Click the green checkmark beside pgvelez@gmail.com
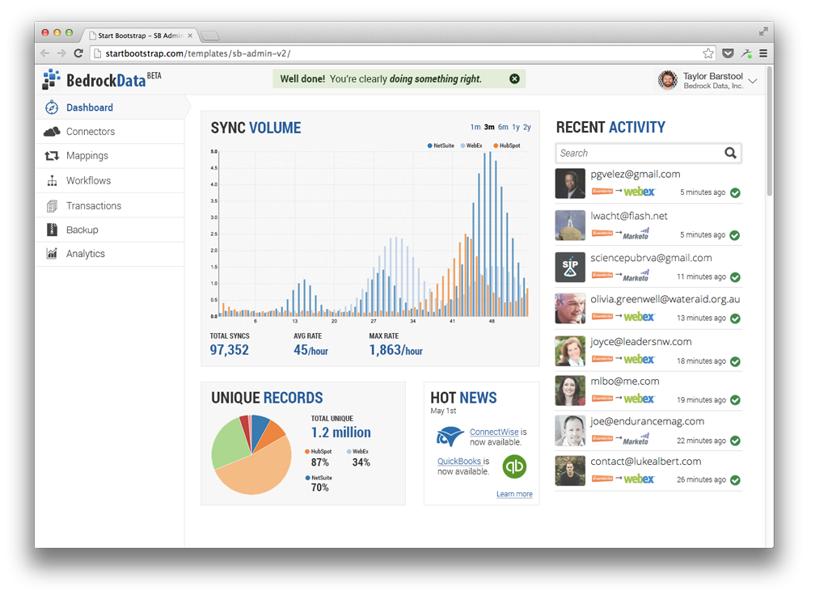 pos(734,193)
